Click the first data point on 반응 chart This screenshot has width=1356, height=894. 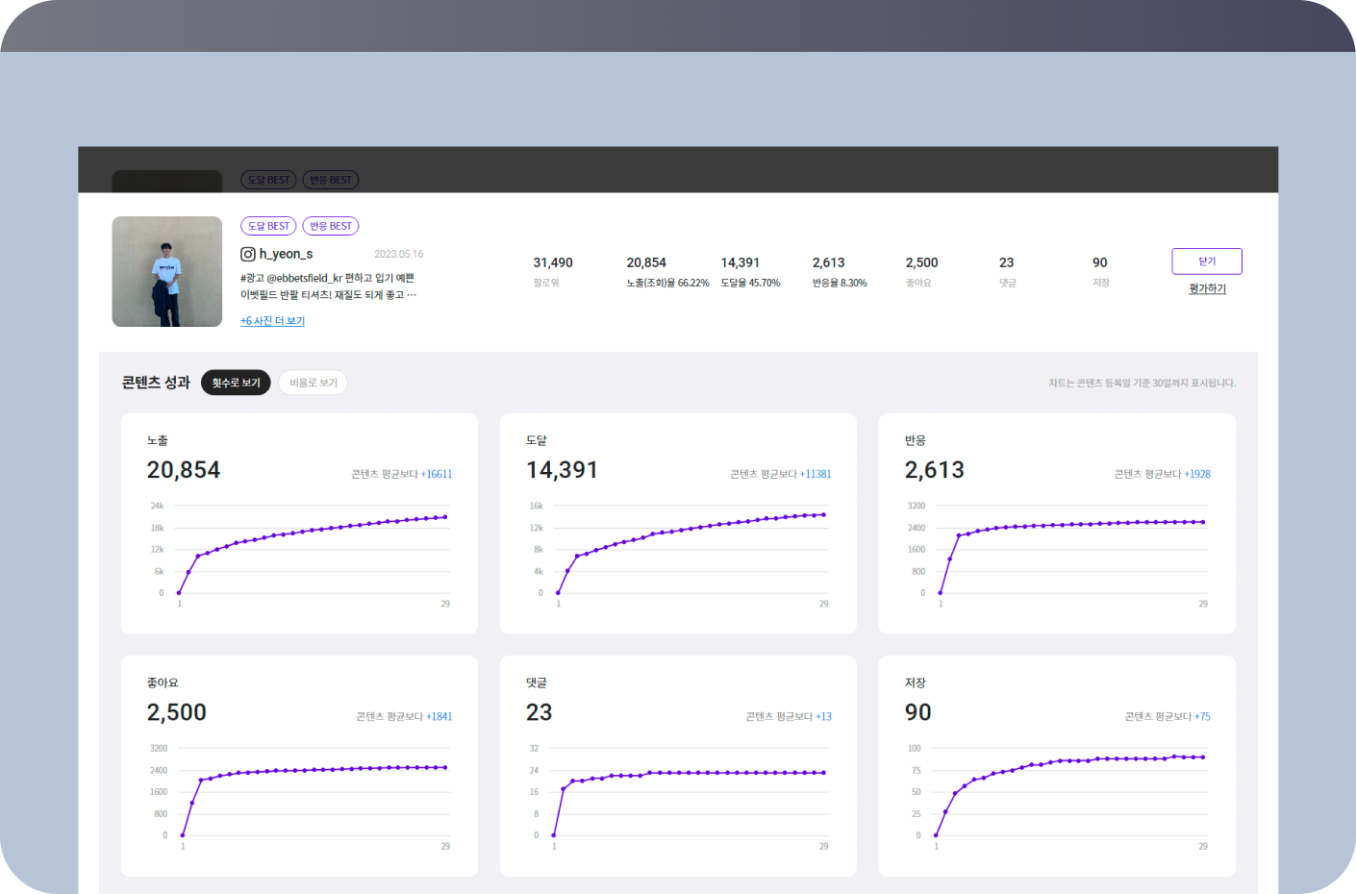point(941,592)
